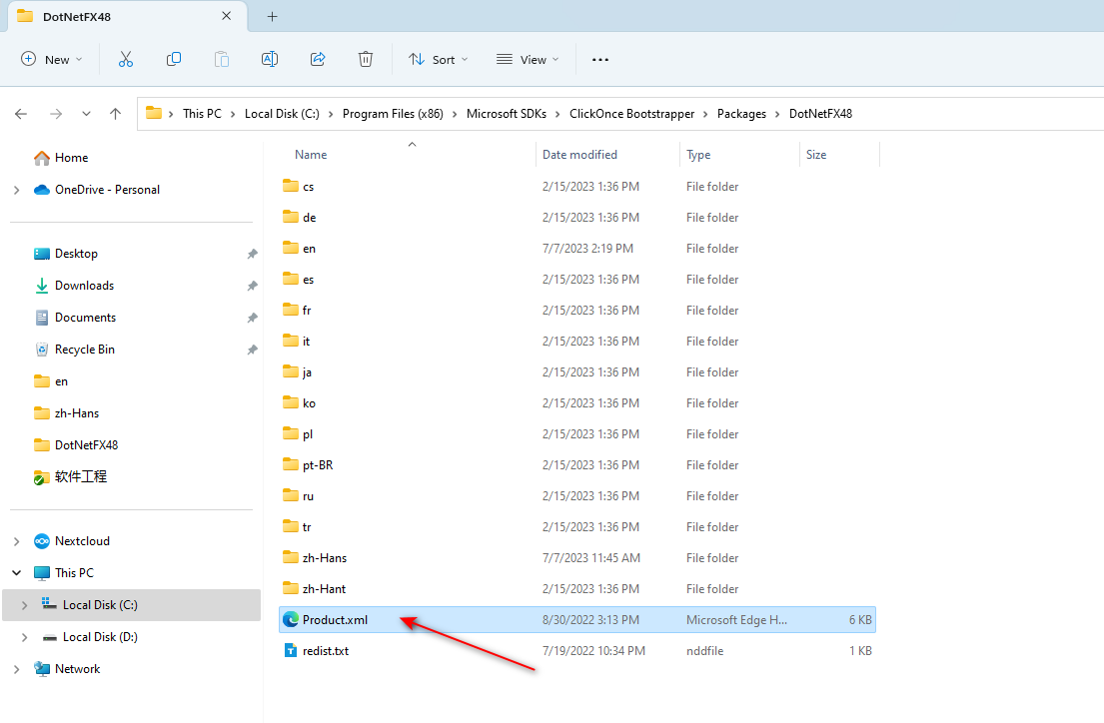Click ClickOnce Bootstrapper breadcrumb
1104x723 pixels.
coord(631,113)
